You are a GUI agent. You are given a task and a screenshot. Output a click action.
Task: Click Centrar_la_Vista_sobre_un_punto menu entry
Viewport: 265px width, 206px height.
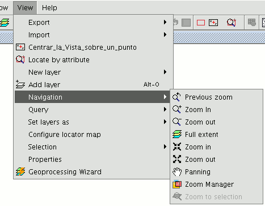[x=92, y=48]
